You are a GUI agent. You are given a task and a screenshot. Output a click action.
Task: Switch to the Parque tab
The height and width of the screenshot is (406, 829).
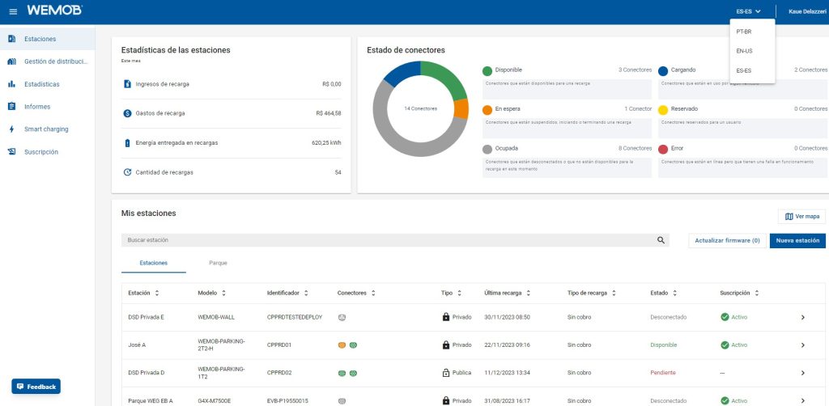click(218, 263)
